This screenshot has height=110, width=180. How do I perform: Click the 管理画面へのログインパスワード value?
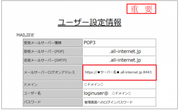(x=109, y=102)
